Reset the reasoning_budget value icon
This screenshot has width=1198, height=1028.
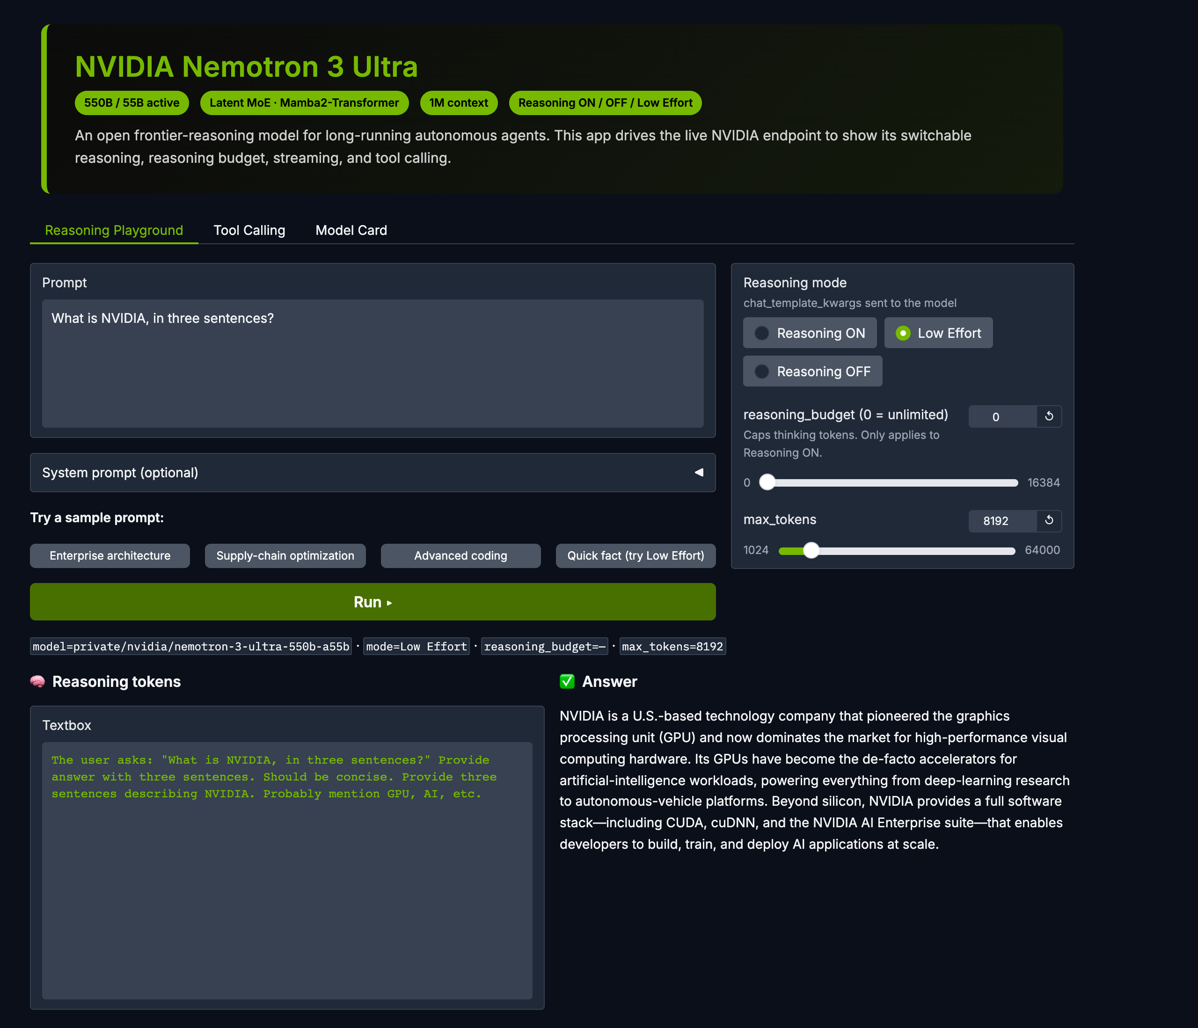tap(1049, 416)
